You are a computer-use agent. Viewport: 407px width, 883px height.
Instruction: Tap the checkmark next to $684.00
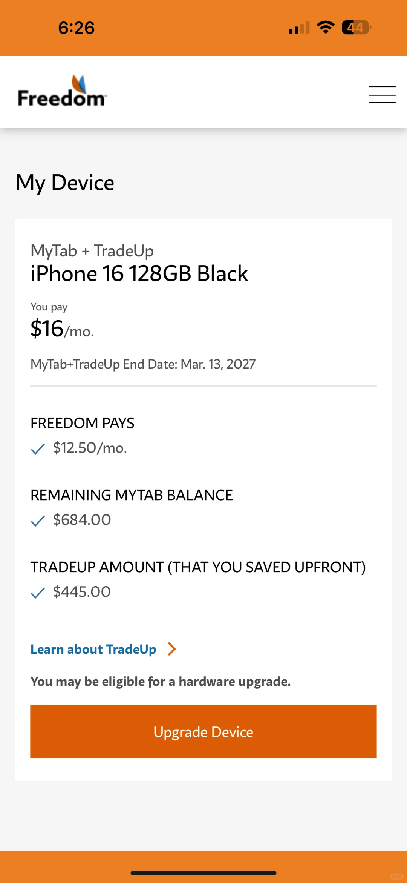click(x=38, y=521)
